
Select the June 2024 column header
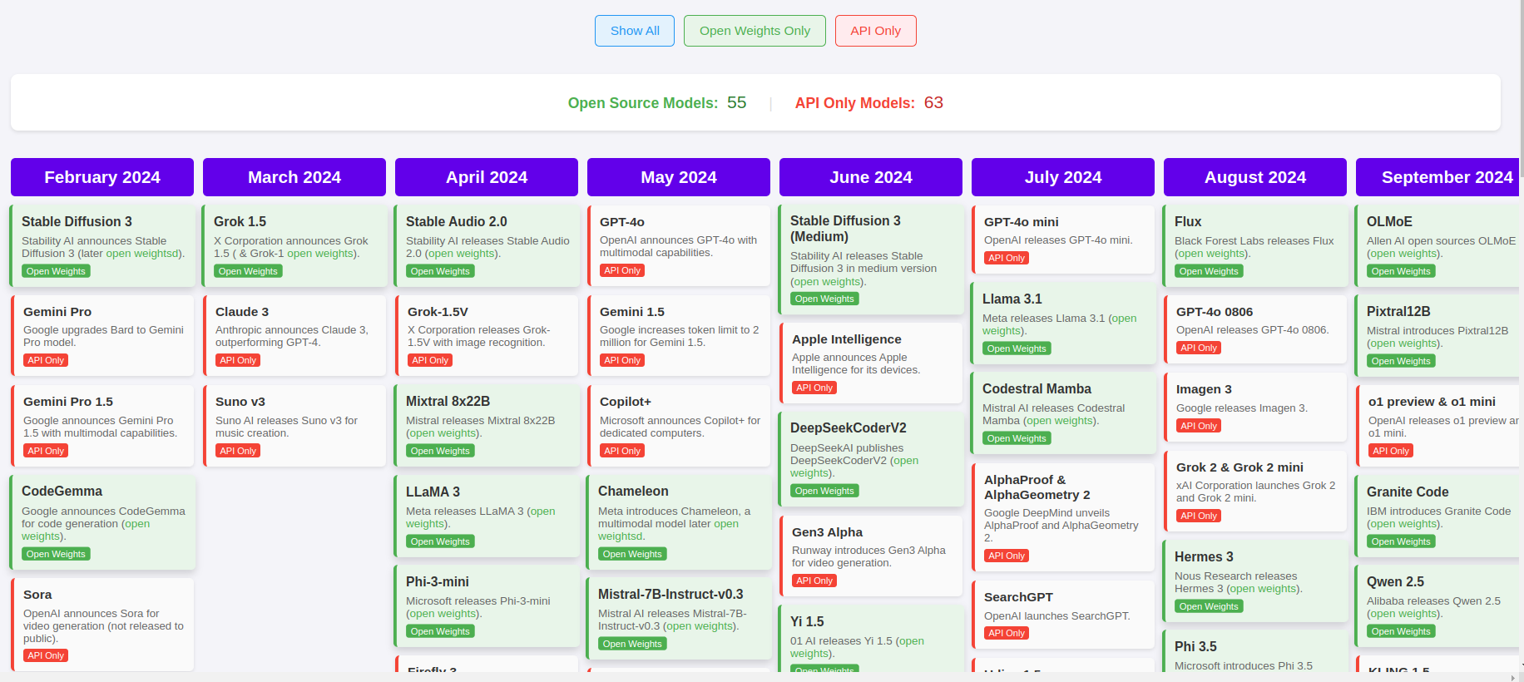tap(871, 177)
